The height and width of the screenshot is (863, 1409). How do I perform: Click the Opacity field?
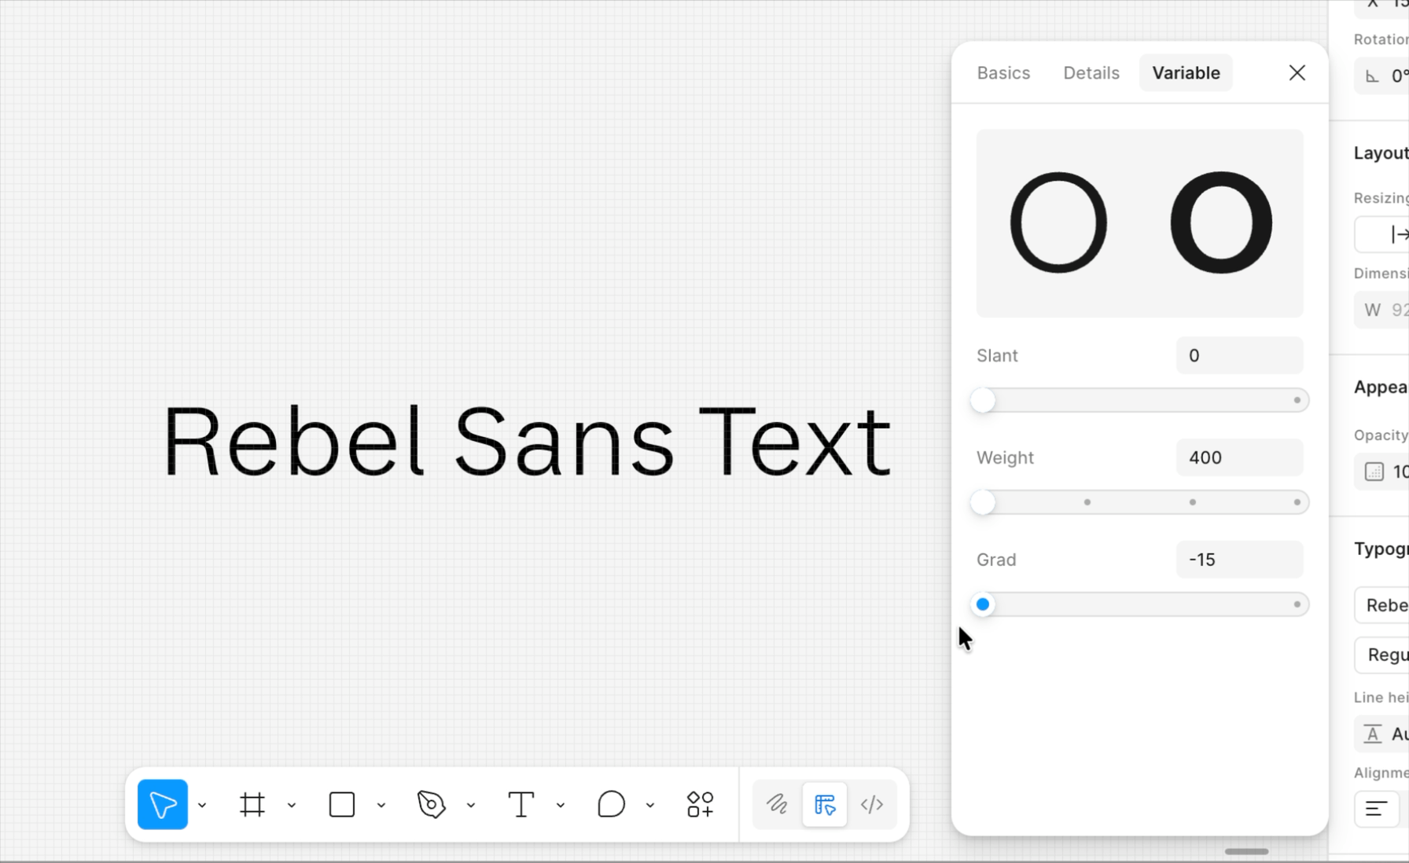click(x=1381, y=472)
